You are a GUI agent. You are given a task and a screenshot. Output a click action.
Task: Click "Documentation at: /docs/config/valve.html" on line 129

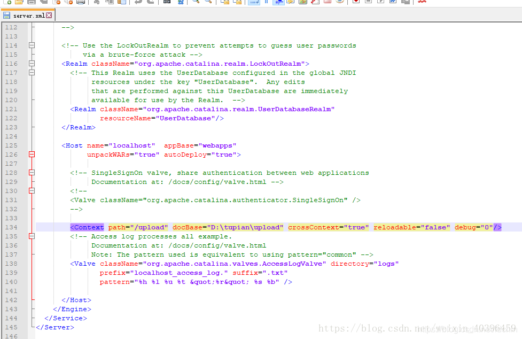pos(179,182)
